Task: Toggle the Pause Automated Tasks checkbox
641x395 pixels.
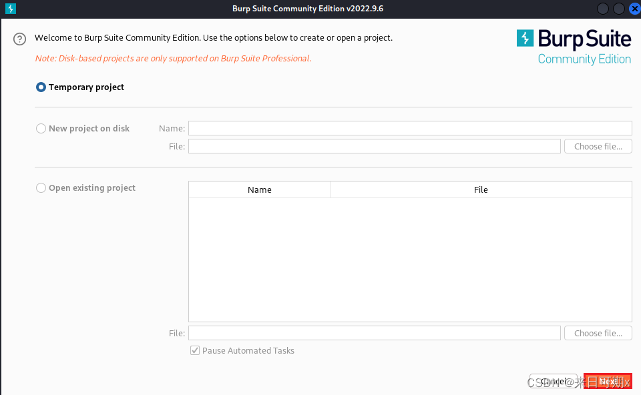Action: pyautogui.click(x=195, y=350)
